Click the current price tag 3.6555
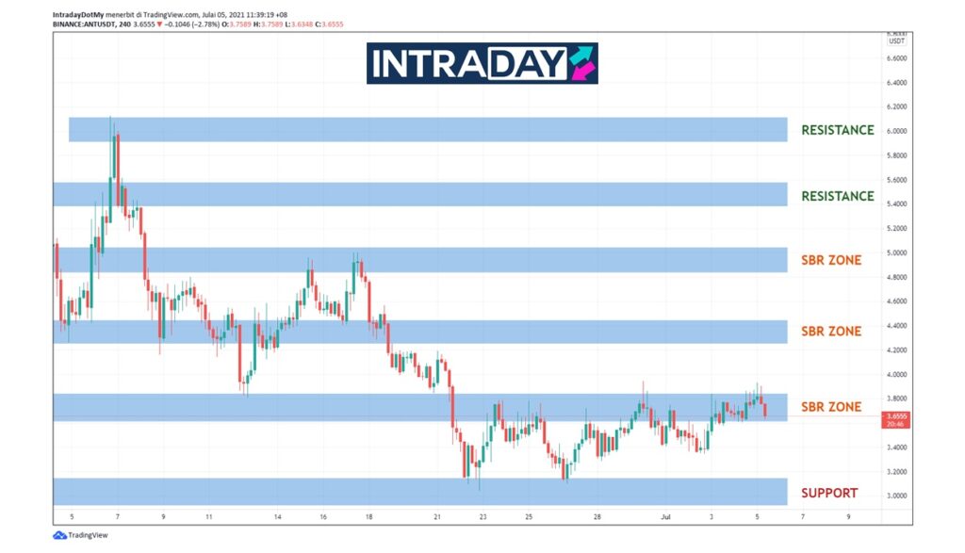Screen dimensions: 965x553 pos(898,416)
